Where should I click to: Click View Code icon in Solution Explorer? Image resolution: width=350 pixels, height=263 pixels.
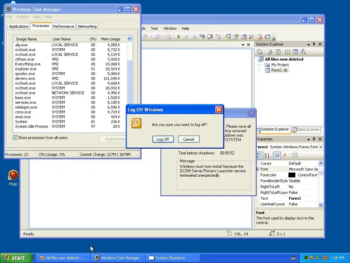pyautogui.click(x=287, y=52)
